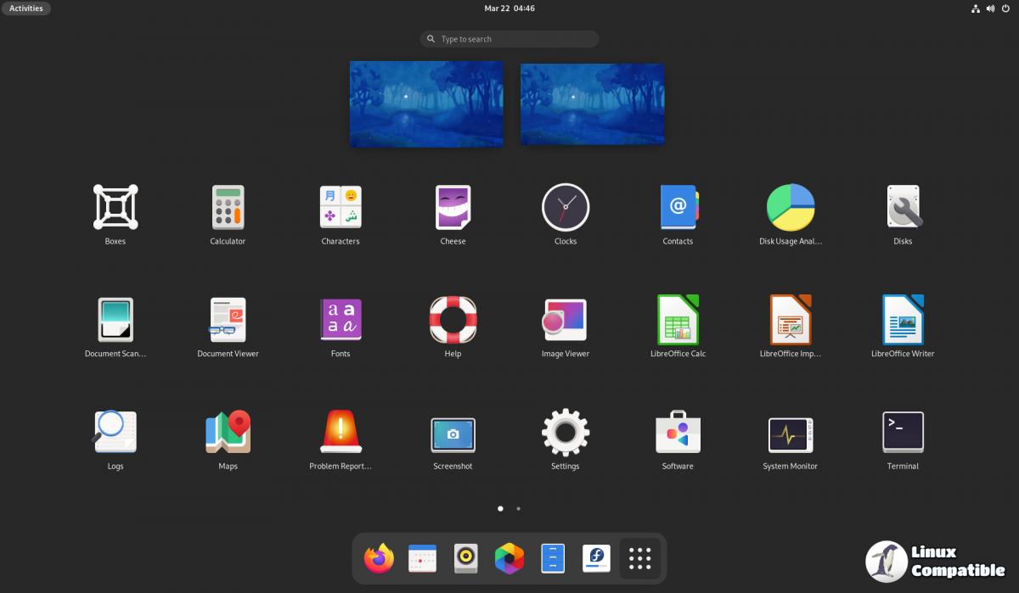
Task: Select the first app page dot
Action: [x=500, y=509]
